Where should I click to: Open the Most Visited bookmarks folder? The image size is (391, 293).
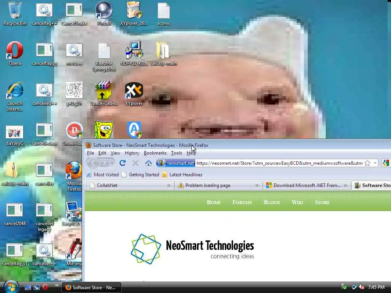click(x=102, y=175)
